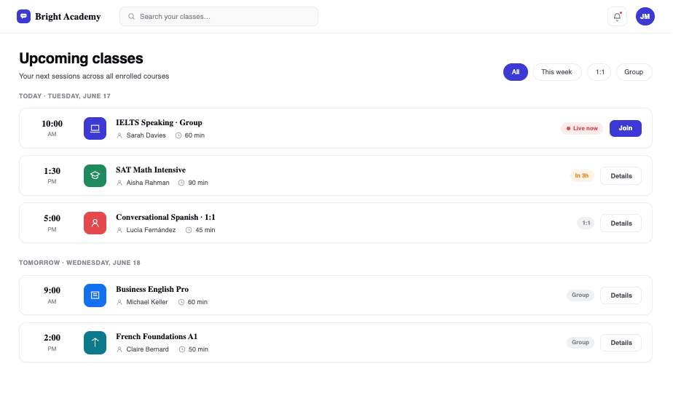This screenshot has width=673, height=393.
Task: Show only Group classes filter
Action: (634, 72)
